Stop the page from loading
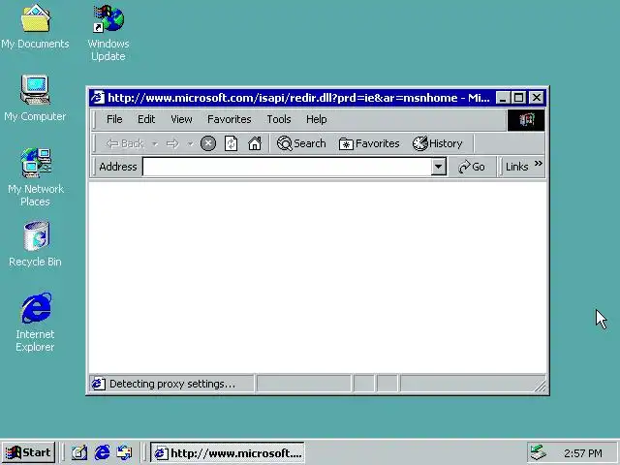The image size is (620, 465). pos(208,143)
